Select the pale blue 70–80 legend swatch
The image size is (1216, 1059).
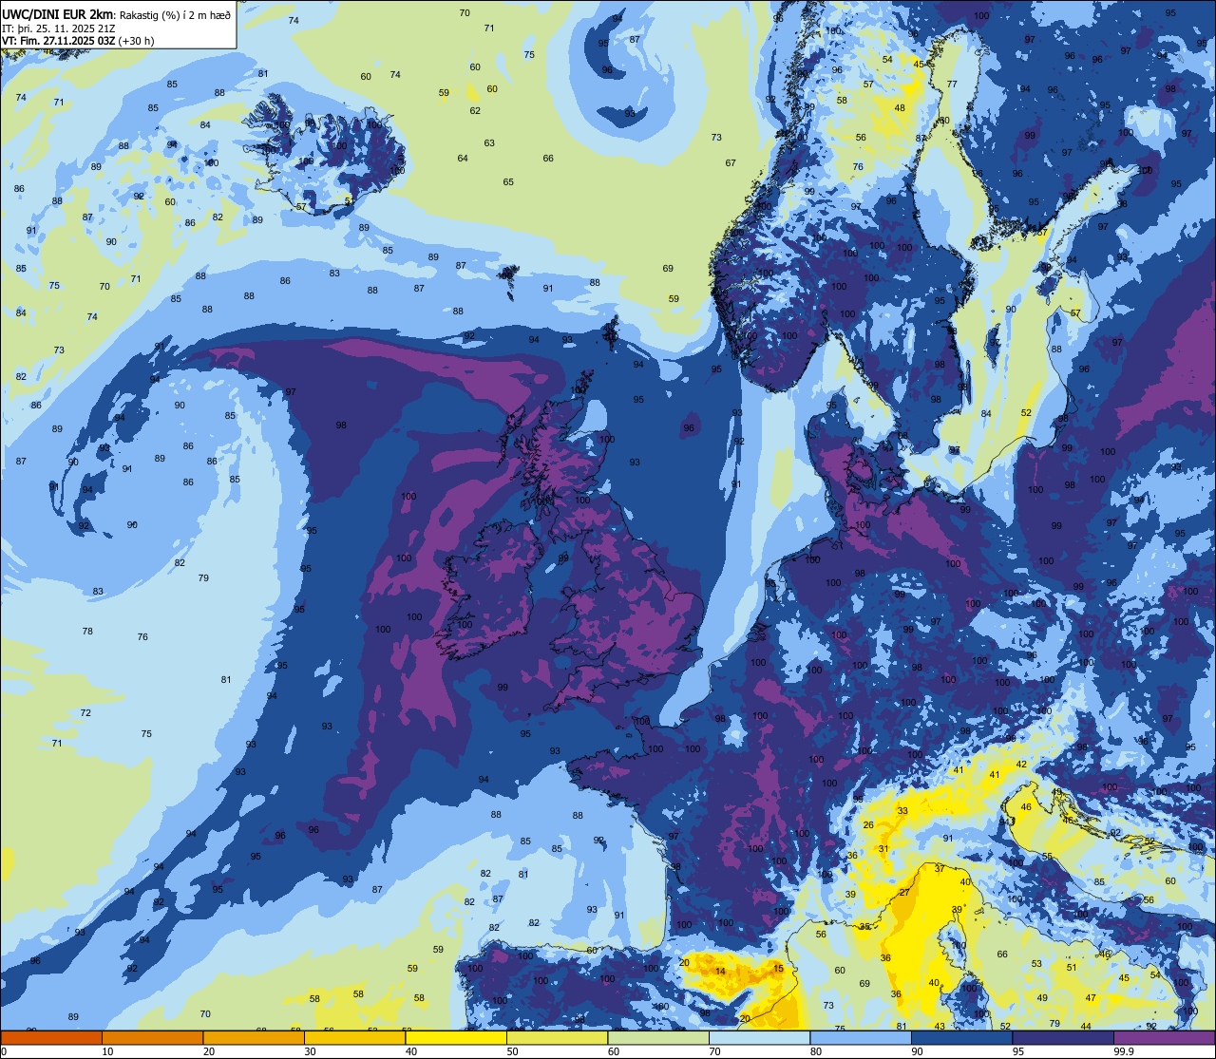click(760, 1037)
